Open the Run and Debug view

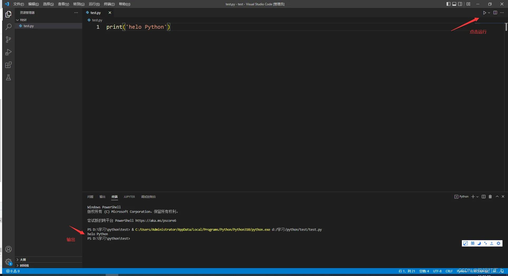tap(8, 52)
